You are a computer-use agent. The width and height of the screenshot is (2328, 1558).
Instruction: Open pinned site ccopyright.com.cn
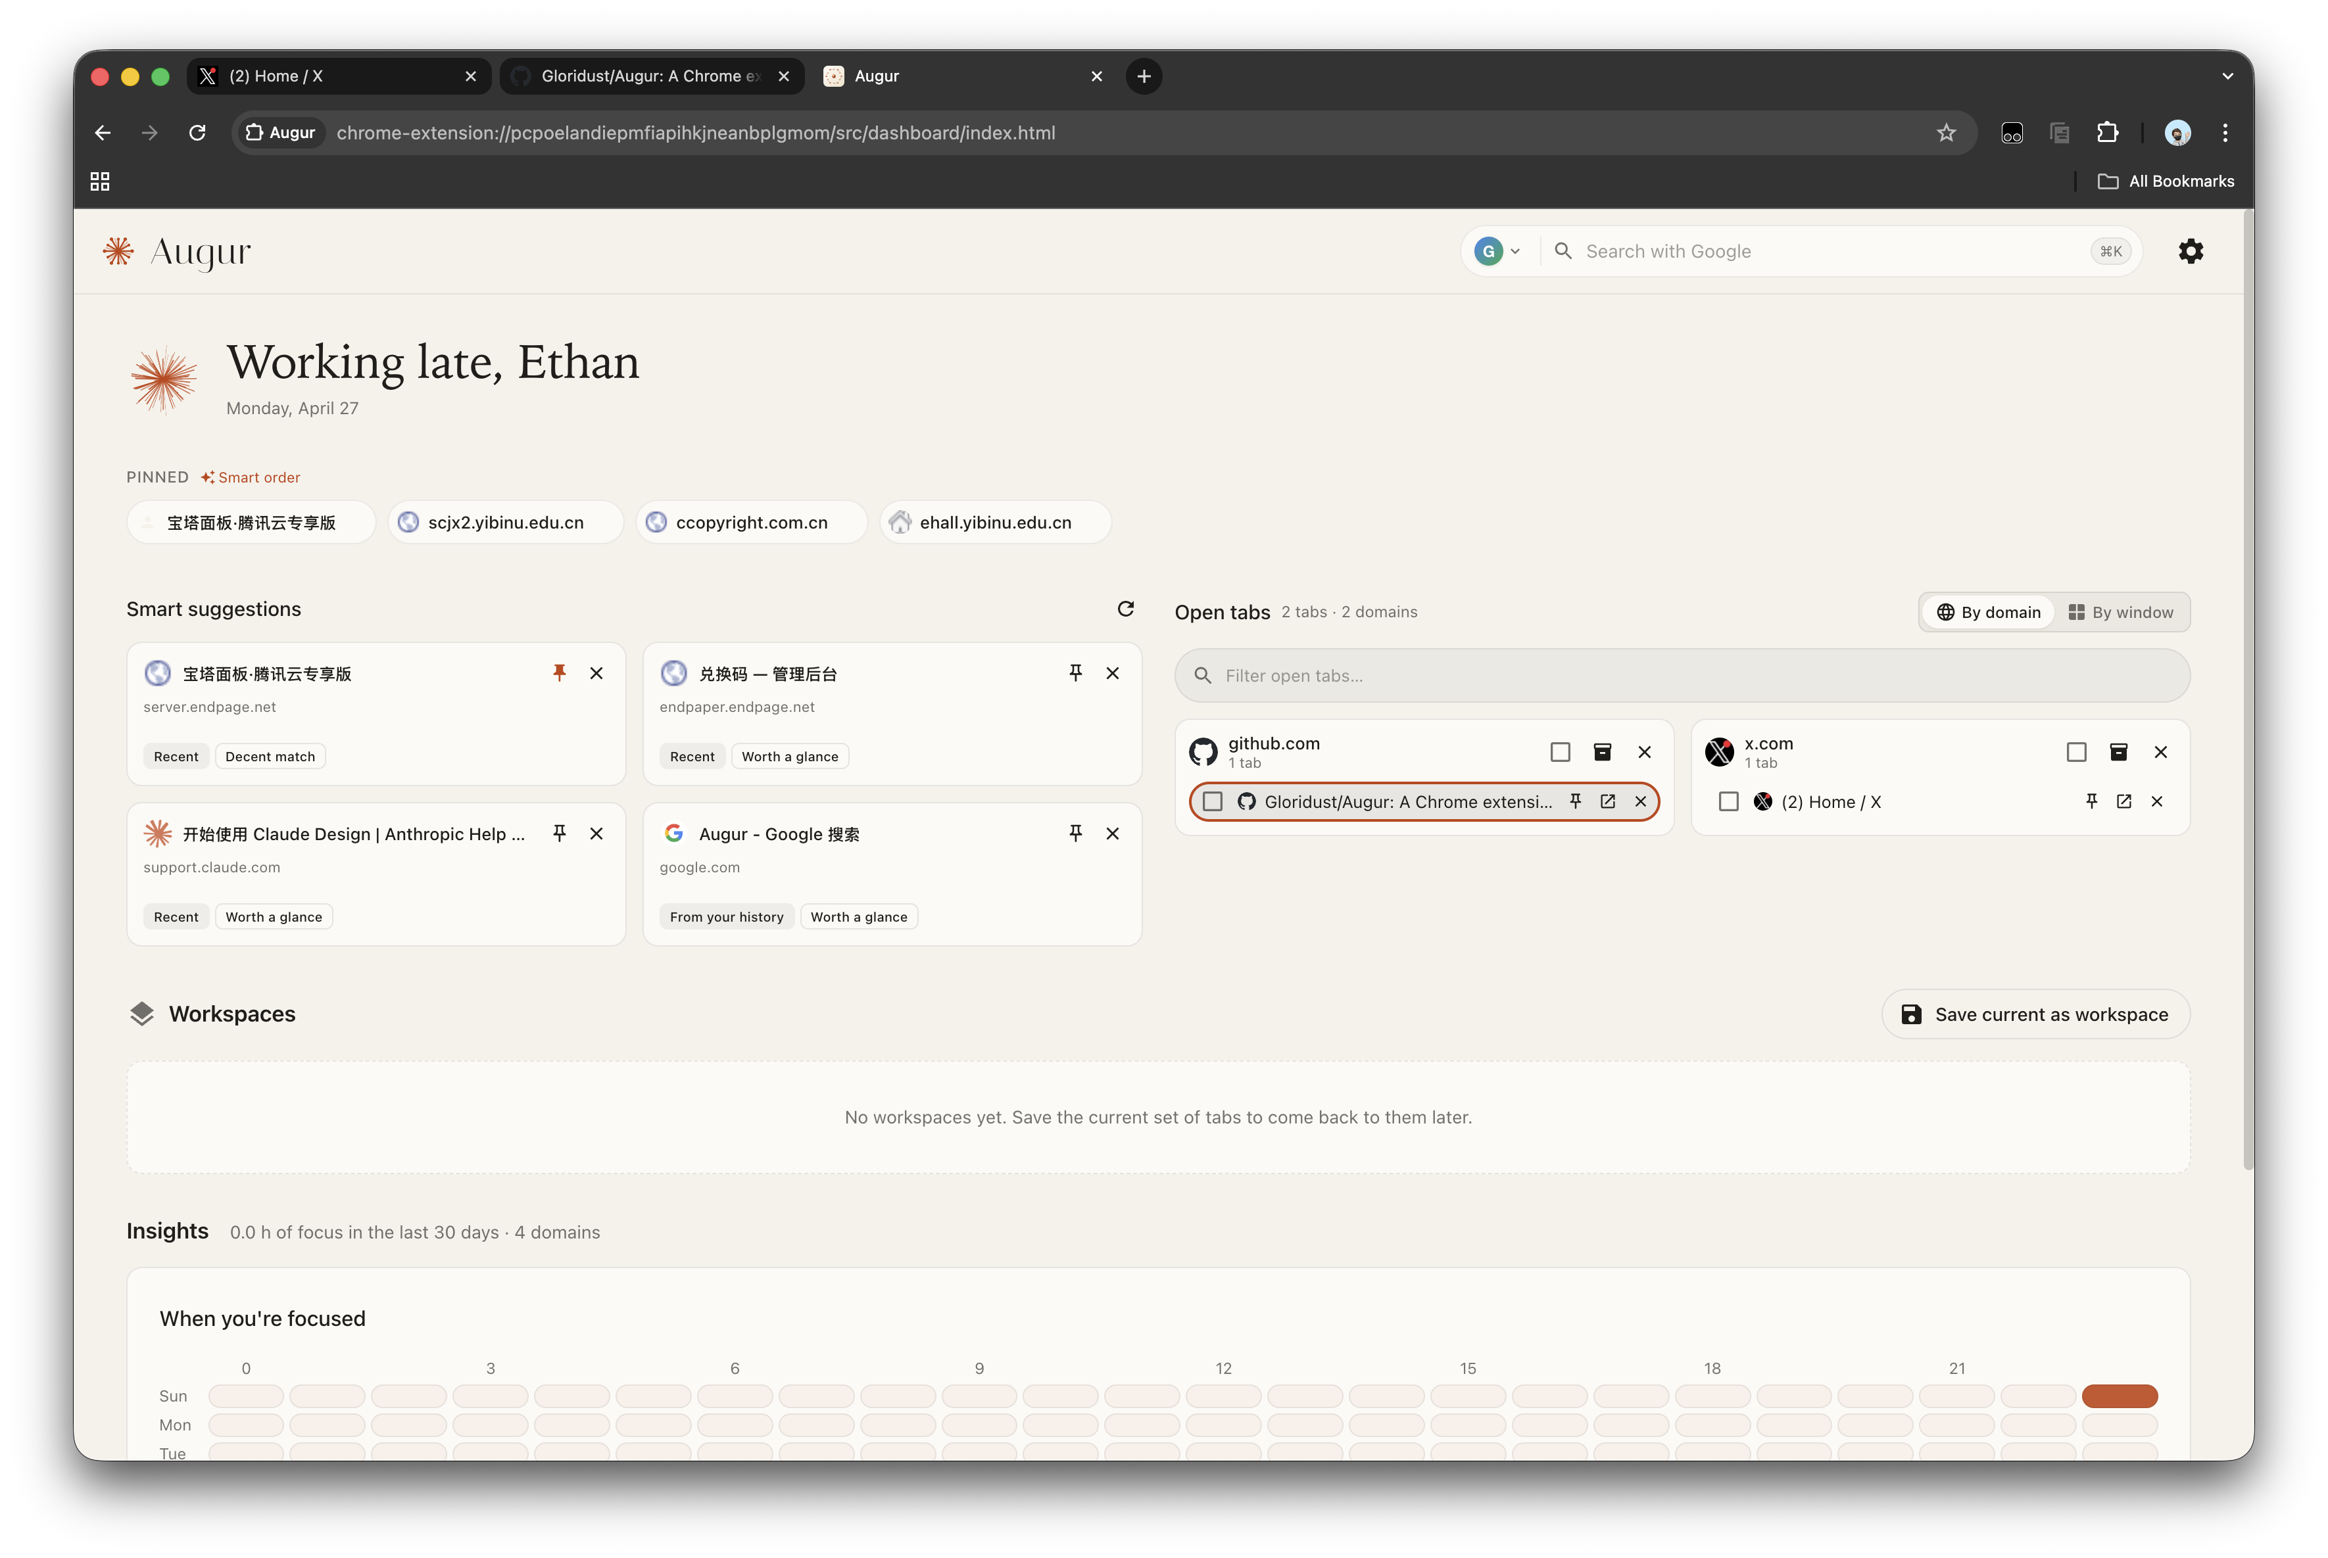pyautogui.click(x=750, y=522)
